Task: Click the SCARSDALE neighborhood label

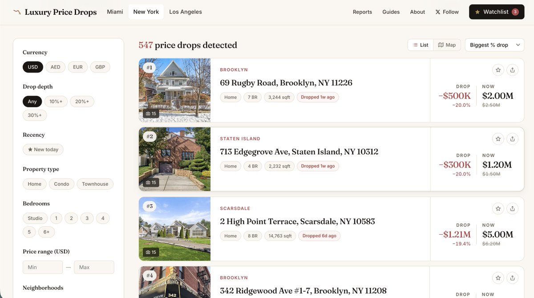Action: (235, 208)
